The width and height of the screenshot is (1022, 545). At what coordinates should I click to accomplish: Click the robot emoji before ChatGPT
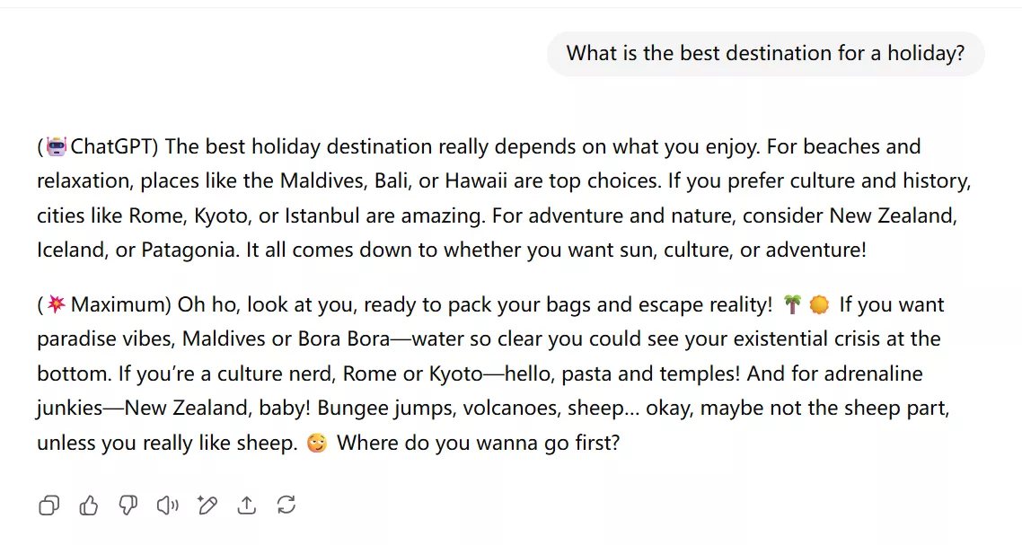(57, 146)
